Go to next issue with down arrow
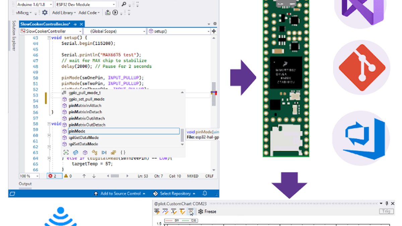This screenshot has height=226, width=402. tap(94, 176)
